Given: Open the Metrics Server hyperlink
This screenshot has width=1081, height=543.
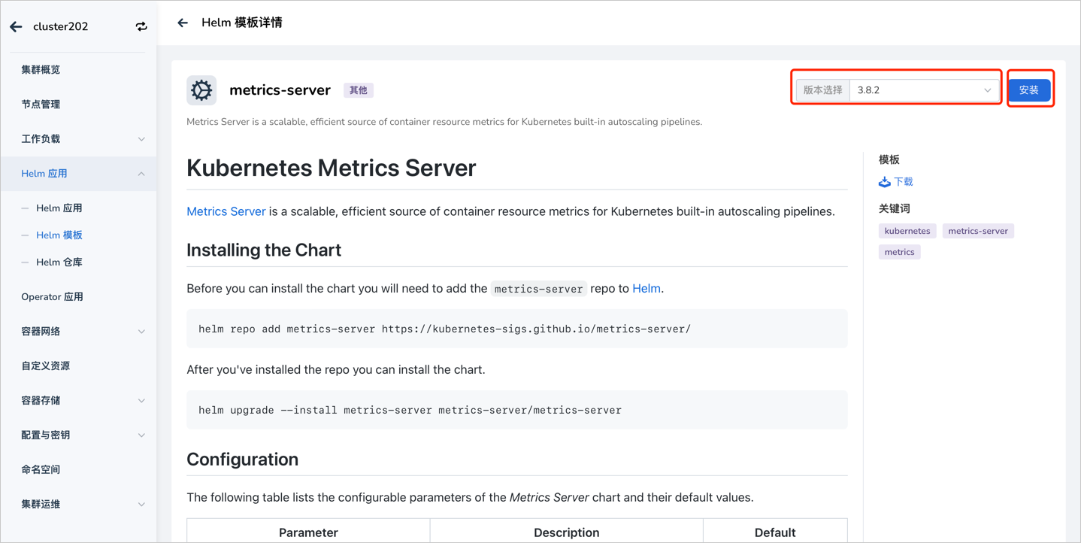Looking at the screenshot, I should tap(226, 211).
